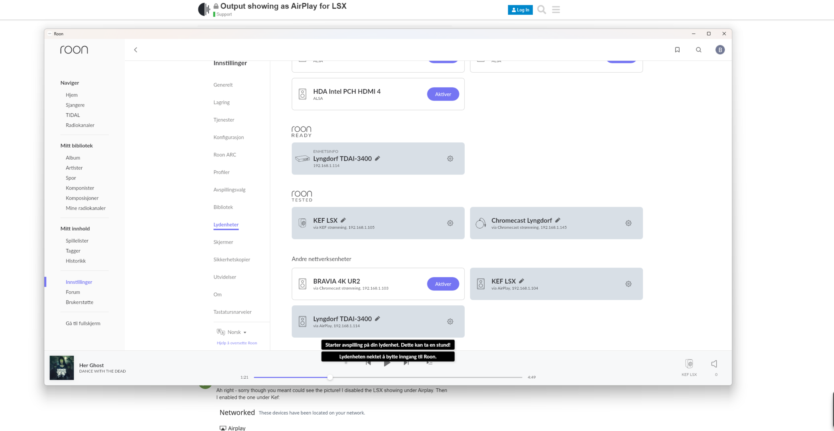Activate the HDA Intel PCH HDMI 4 output
The width and height of the screenshot is (834, 431).
pos(443,94)
